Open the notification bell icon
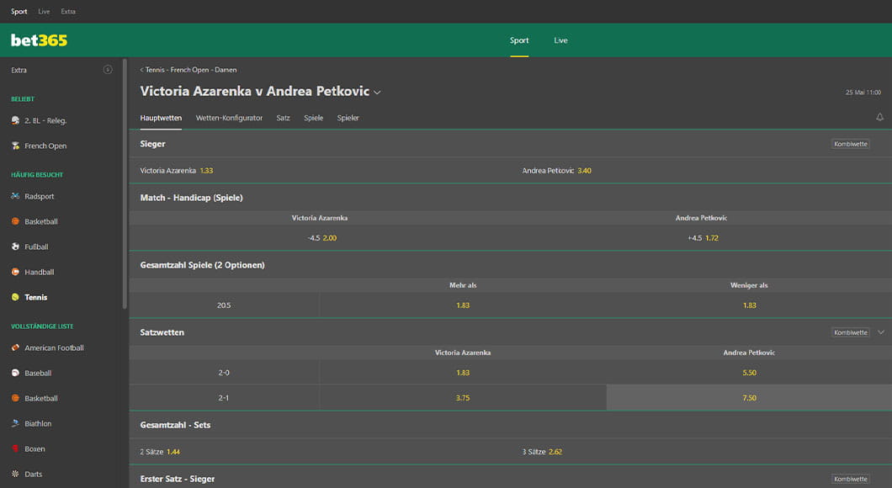 [x=879, y=117]
